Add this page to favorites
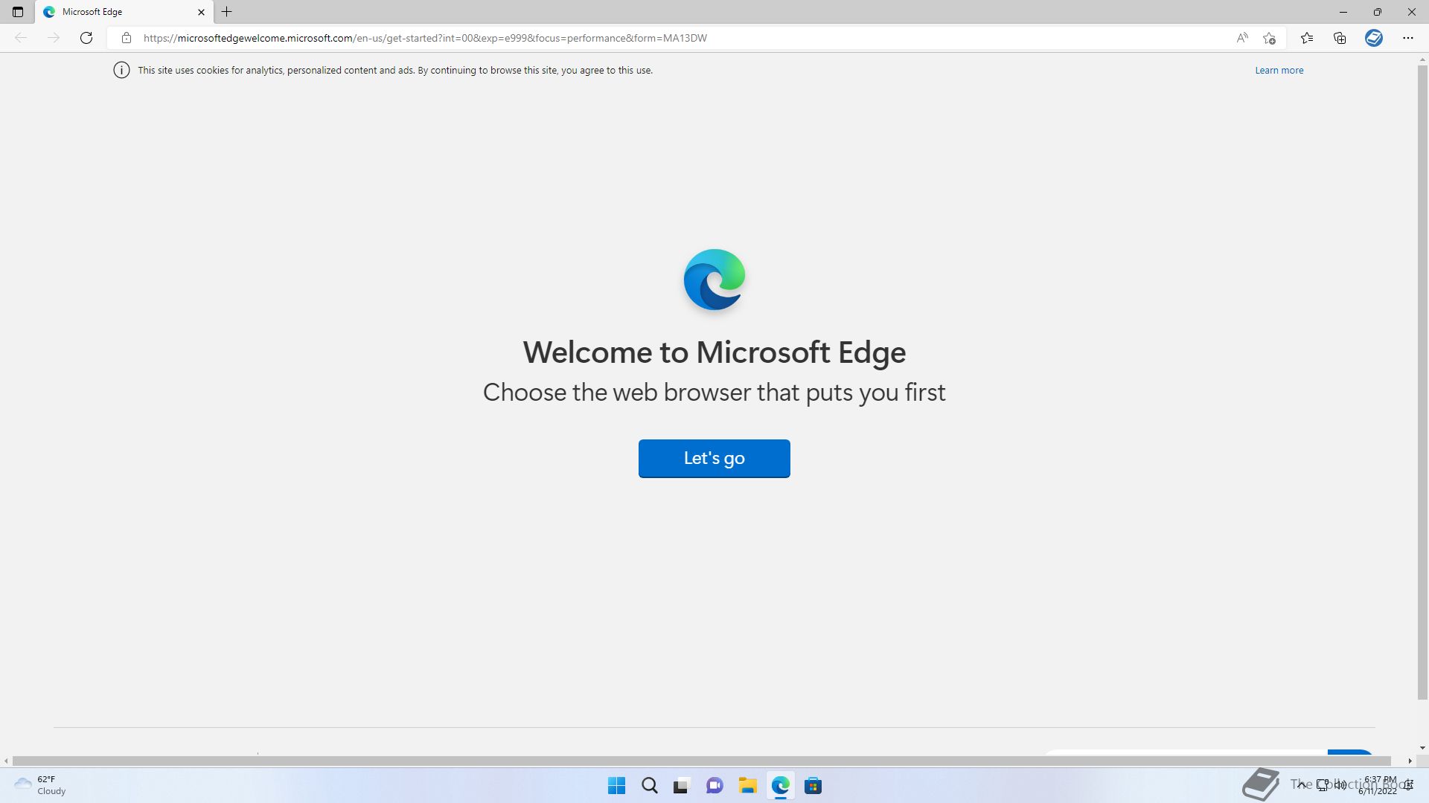The image size is (1429, 803). click(1270, 38)
